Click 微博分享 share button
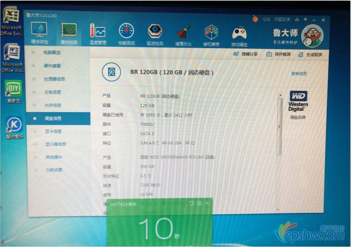This screenshot has height=247, width=351. (245, 54)
